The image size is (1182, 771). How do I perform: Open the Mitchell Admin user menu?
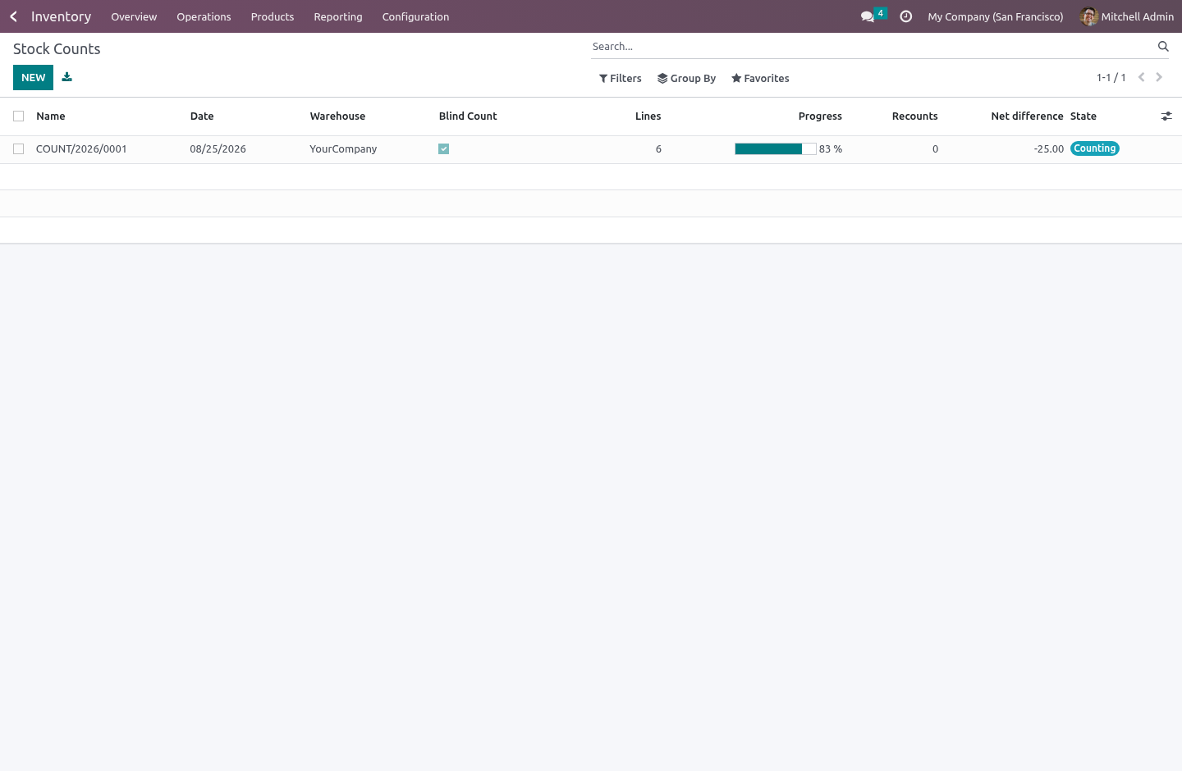pyautogui.click(x=1127, y=16)
